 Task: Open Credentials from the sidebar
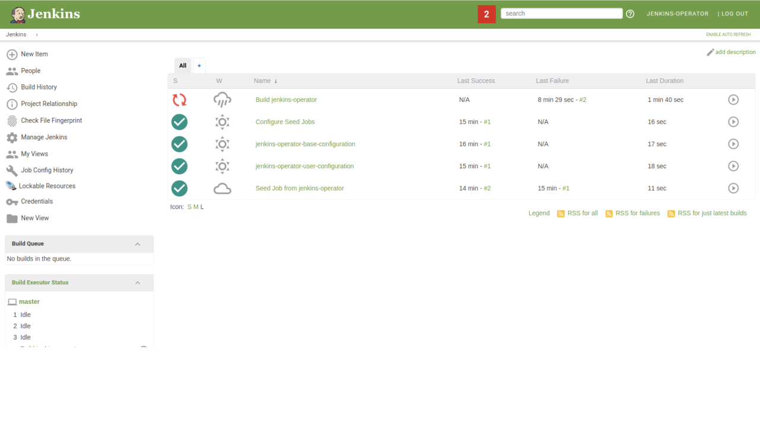point(37,201)
